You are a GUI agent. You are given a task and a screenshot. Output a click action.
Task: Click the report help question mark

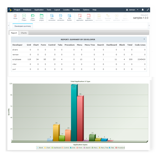click(144, 39)
